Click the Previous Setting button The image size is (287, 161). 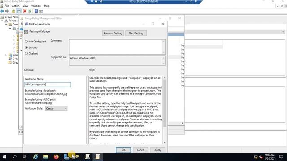click(x=113, y=33)
